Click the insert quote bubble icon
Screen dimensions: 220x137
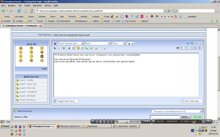(100, 48)
